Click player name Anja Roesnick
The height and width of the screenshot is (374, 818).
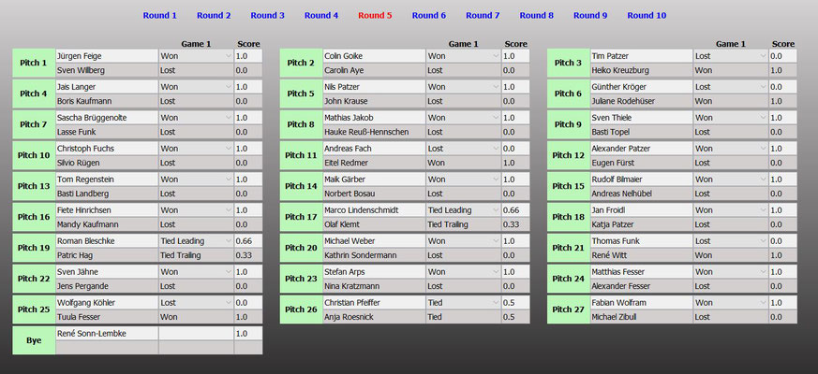click(x=349, y=317)
